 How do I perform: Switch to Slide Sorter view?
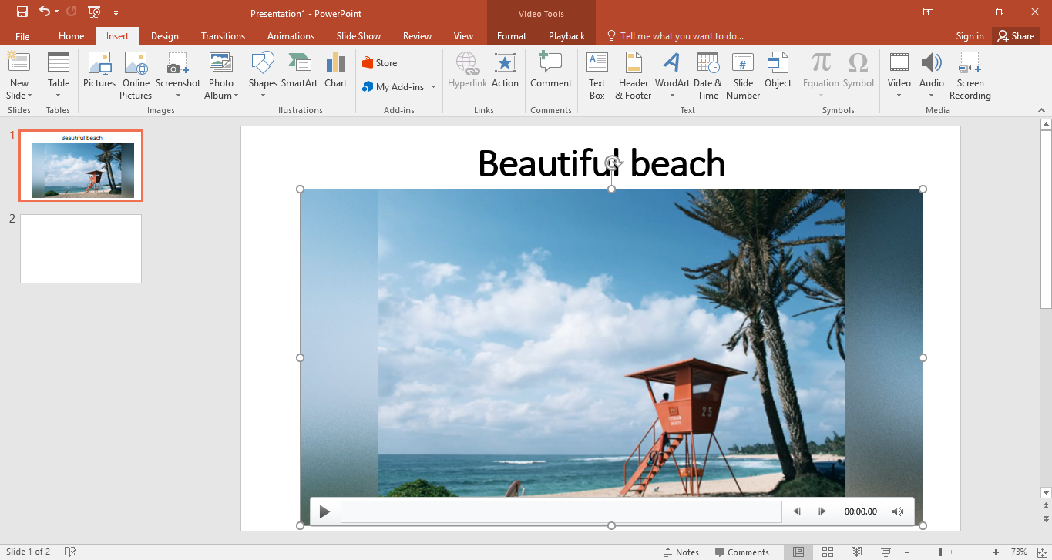click(x=827, y=552)
